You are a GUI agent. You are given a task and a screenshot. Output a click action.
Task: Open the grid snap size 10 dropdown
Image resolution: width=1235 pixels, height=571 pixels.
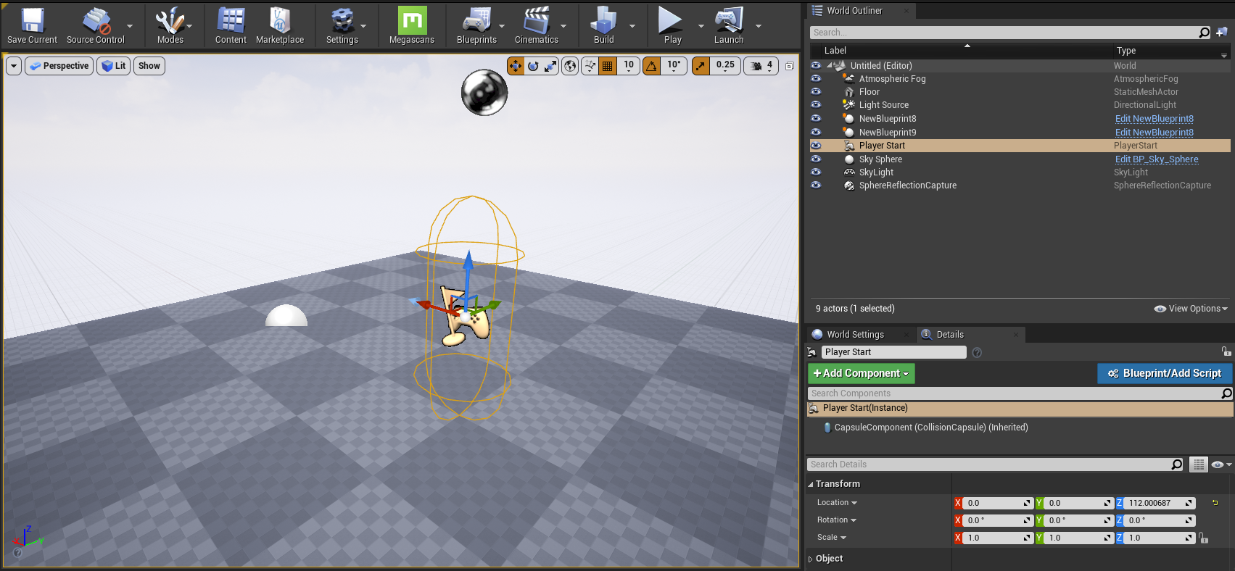click(x=629, y=66)
